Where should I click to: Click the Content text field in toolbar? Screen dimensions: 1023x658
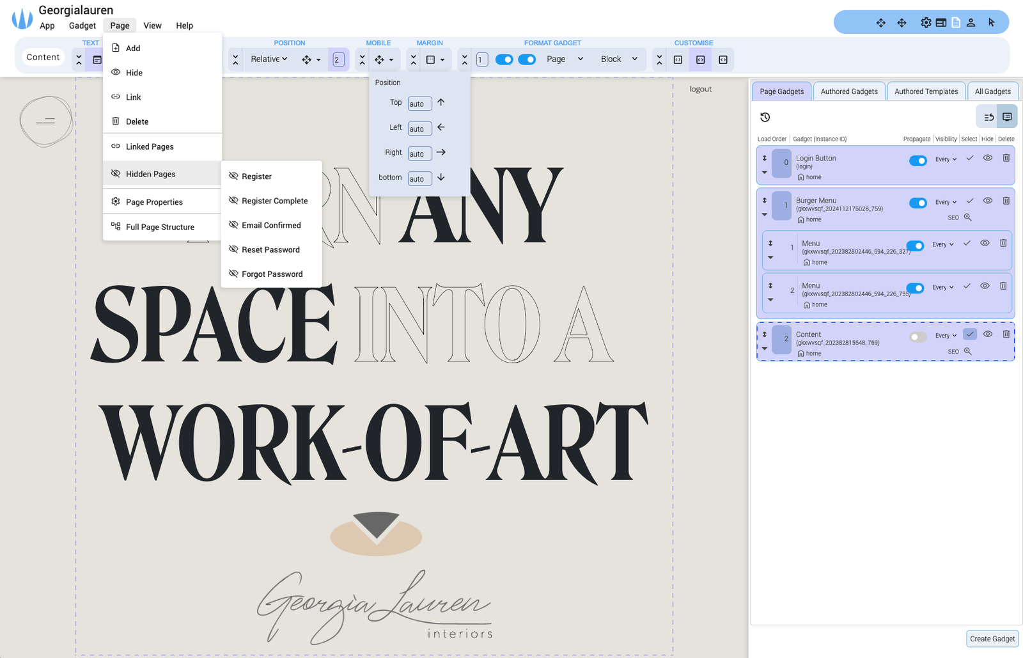click(43, 58)
